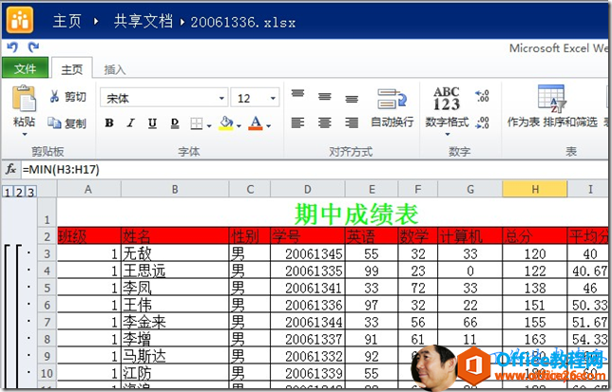612x392 pixels.
Task: Toggle double underline formatting
Action: [175, 124]
